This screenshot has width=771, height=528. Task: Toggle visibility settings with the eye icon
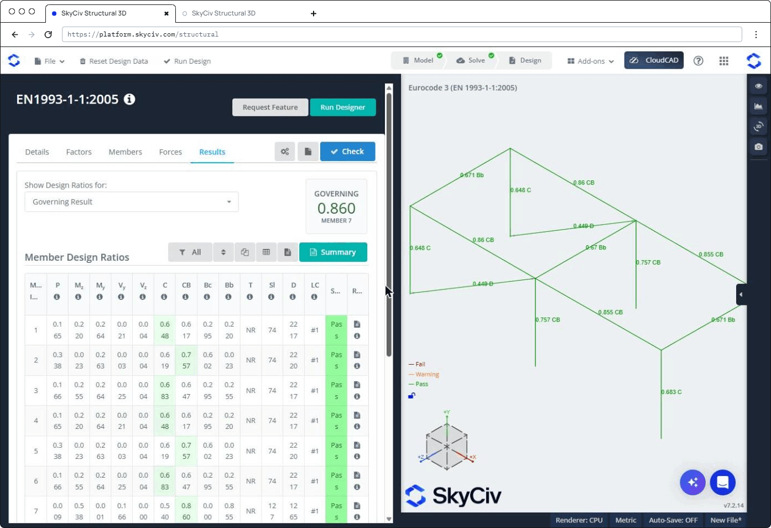click(758, 86)
